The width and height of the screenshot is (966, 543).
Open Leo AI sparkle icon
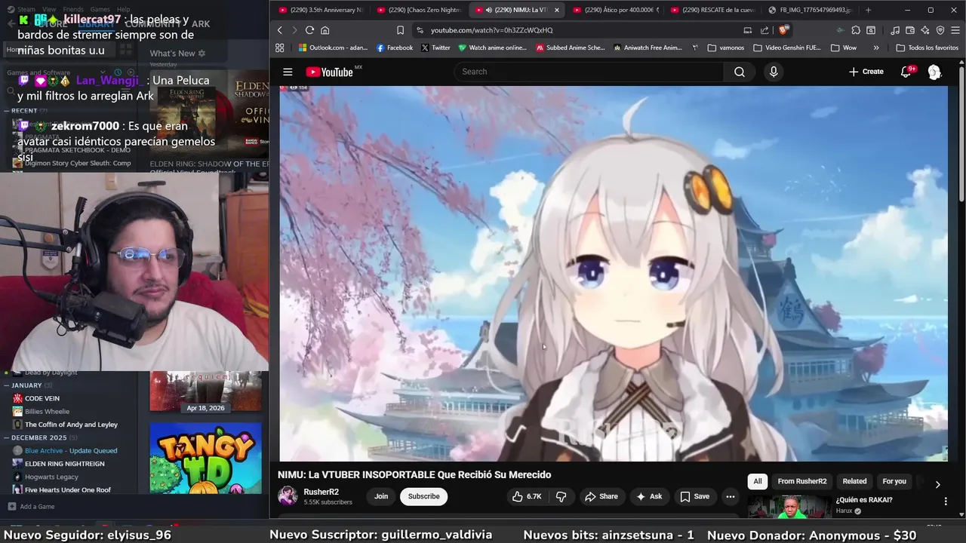pos(925,30)
